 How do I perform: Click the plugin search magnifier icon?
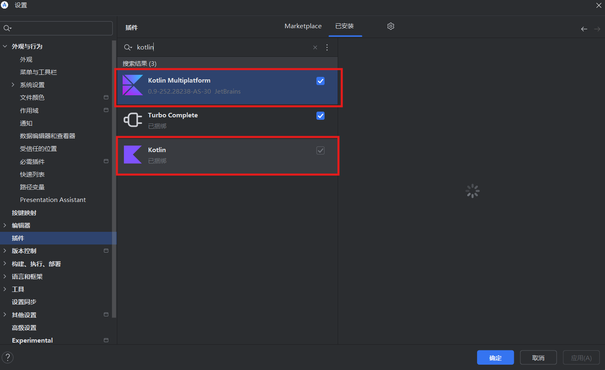[128, 47]
